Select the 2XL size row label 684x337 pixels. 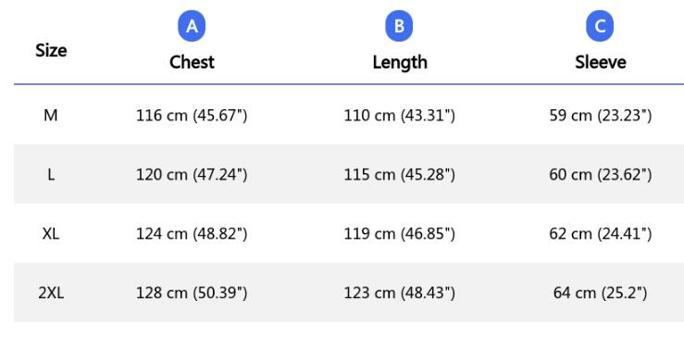click(51, 293)
